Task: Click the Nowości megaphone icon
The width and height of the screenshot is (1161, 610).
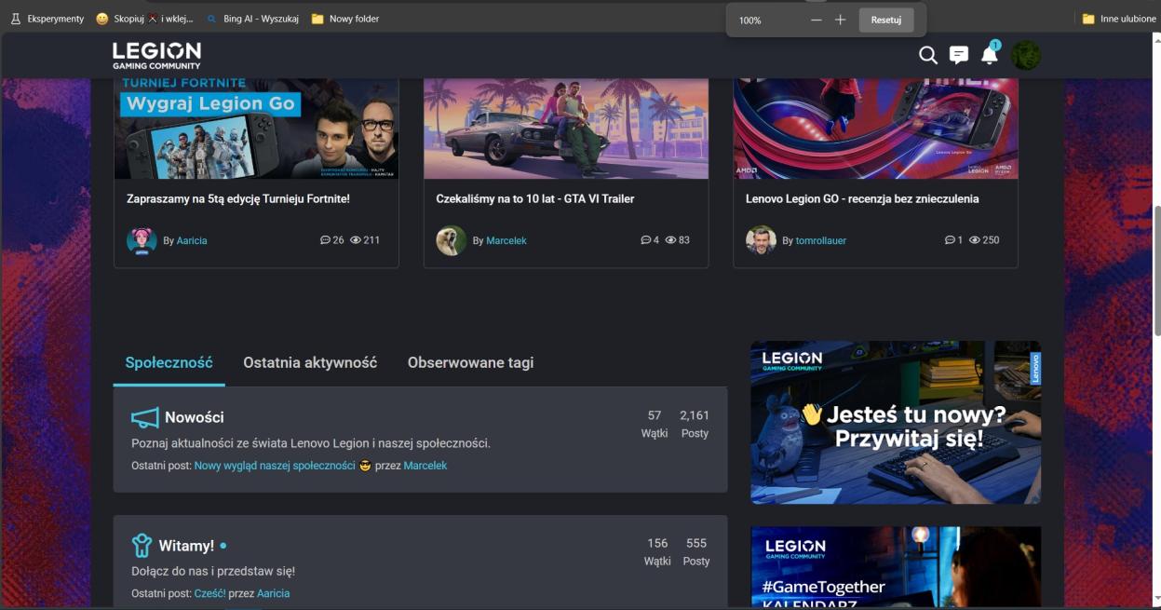Action: [144, 417]
